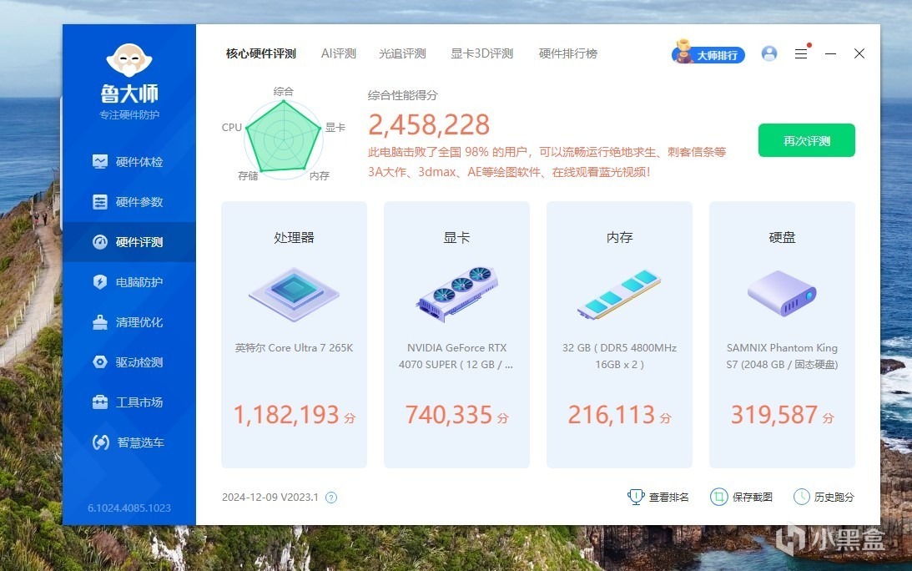Viewport: 912px width, 571px height.
Task: Click the 硬盘 card title
Action: coord(783,237)
